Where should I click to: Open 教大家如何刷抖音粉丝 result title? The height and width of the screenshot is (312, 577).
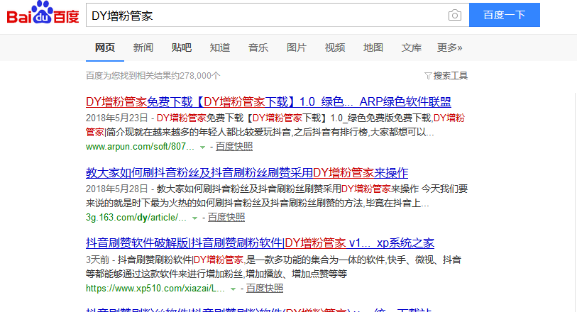click(246, 172)
